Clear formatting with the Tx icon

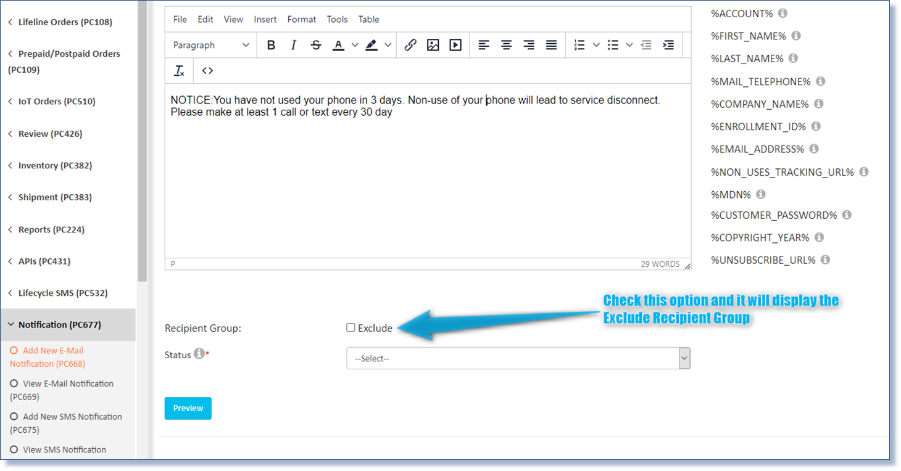click(178, 70)
